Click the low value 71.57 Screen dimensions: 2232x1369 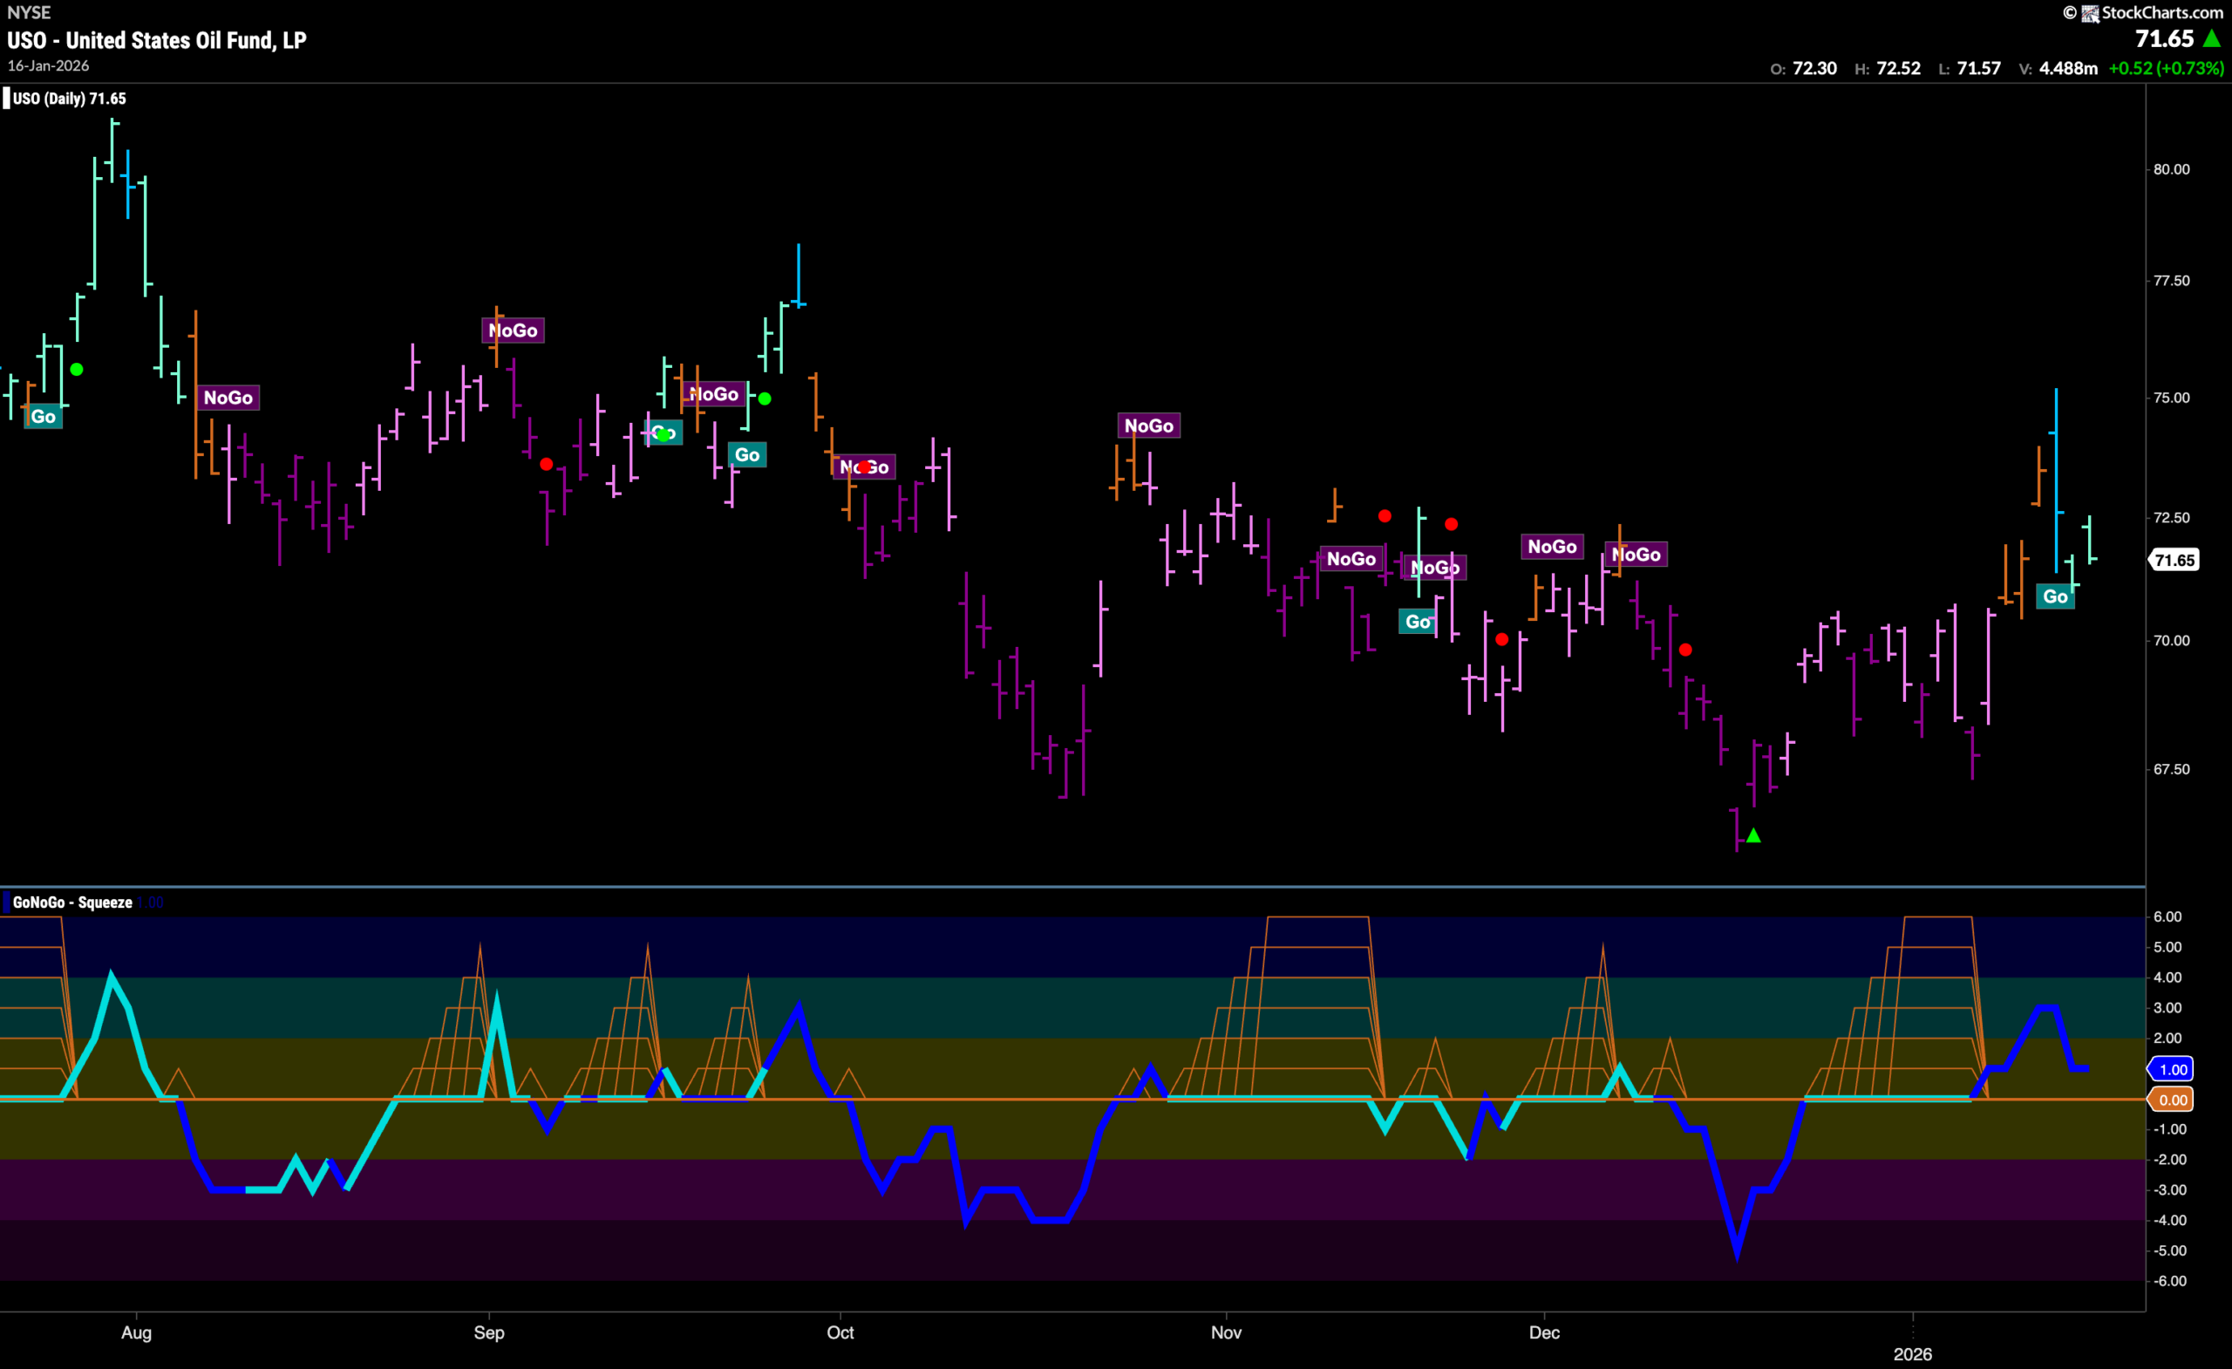tap(1979, 69)
